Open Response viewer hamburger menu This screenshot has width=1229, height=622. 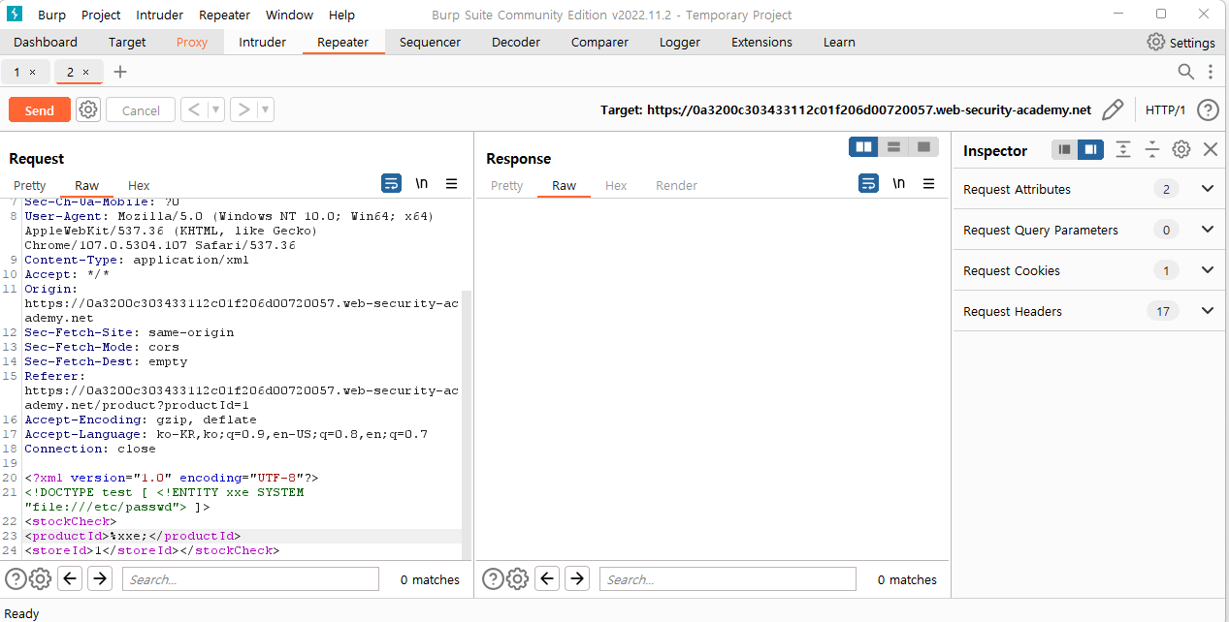coord(929,183)
